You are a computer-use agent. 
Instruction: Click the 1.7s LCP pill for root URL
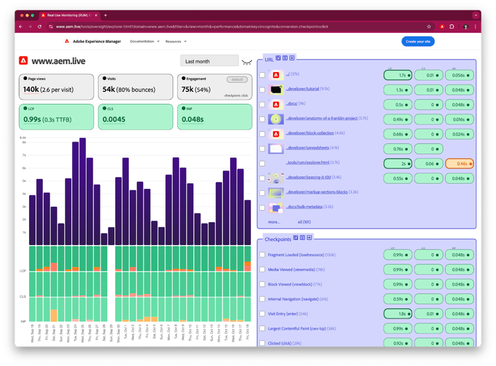point(397,75)
